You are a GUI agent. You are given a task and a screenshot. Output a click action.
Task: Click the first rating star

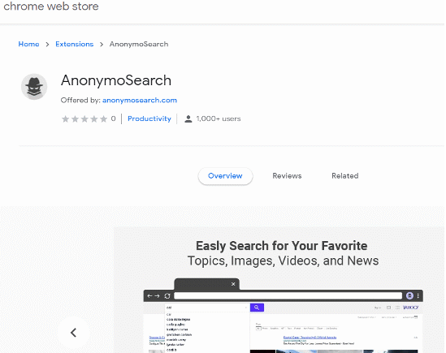click(66, 118)
